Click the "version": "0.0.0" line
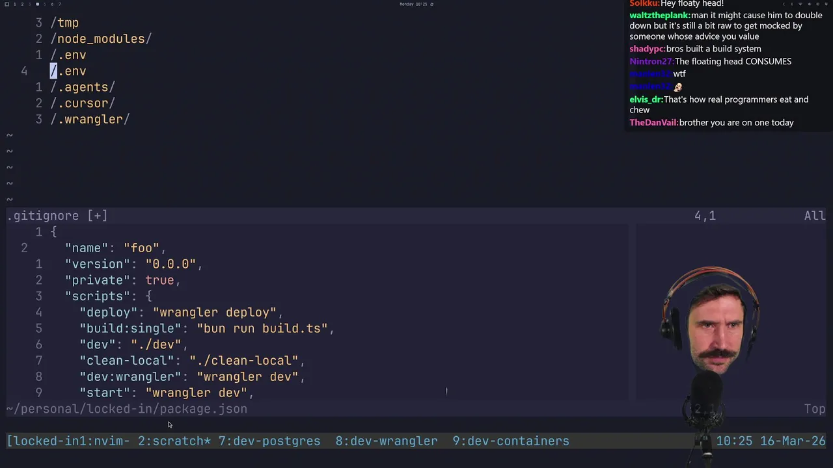833x468 pixels. [x=133, y=264]
